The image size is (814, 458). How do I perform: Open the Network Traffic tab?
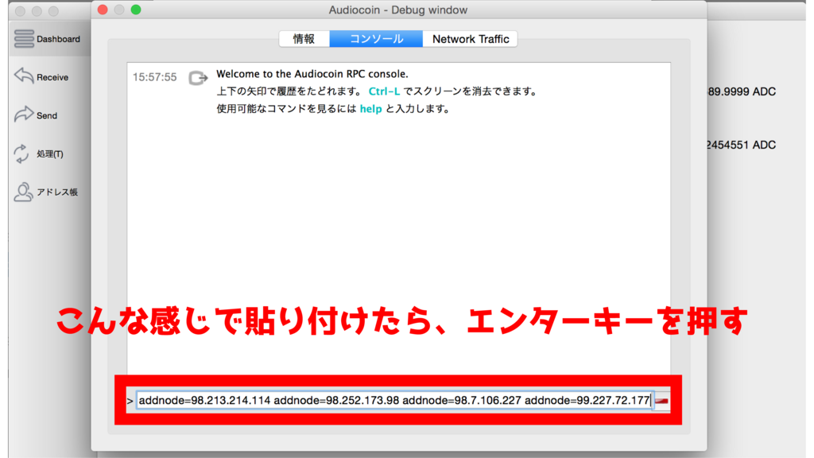coord(471,39)
